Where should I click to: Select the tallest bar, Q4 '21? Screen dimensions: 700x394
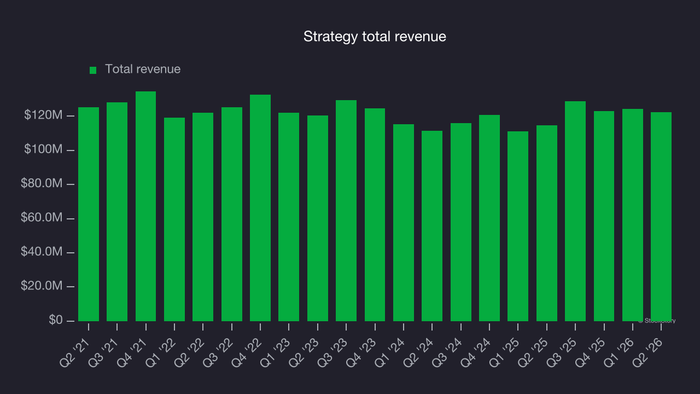[145, 206]
